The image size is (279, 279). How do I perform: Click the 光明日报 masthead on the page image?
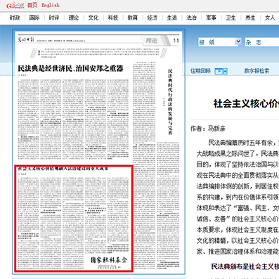tap(26, 40)
